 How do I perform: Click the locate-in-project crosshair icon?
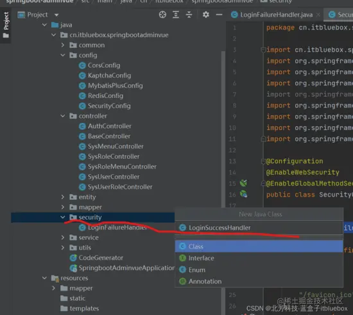(x=162, y=15)
